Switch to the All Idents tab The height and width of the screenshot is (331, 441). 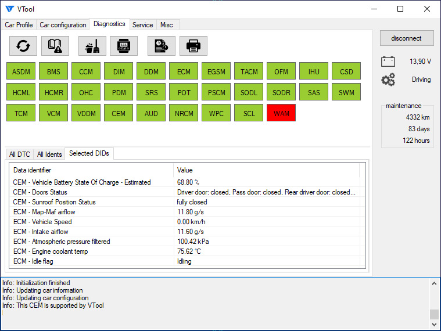[x=49, y=154]
